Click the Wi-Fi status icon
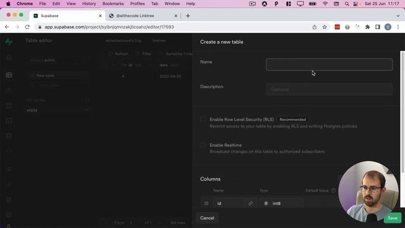The width and height of the screenshot is (405, 228). [325, 4]
